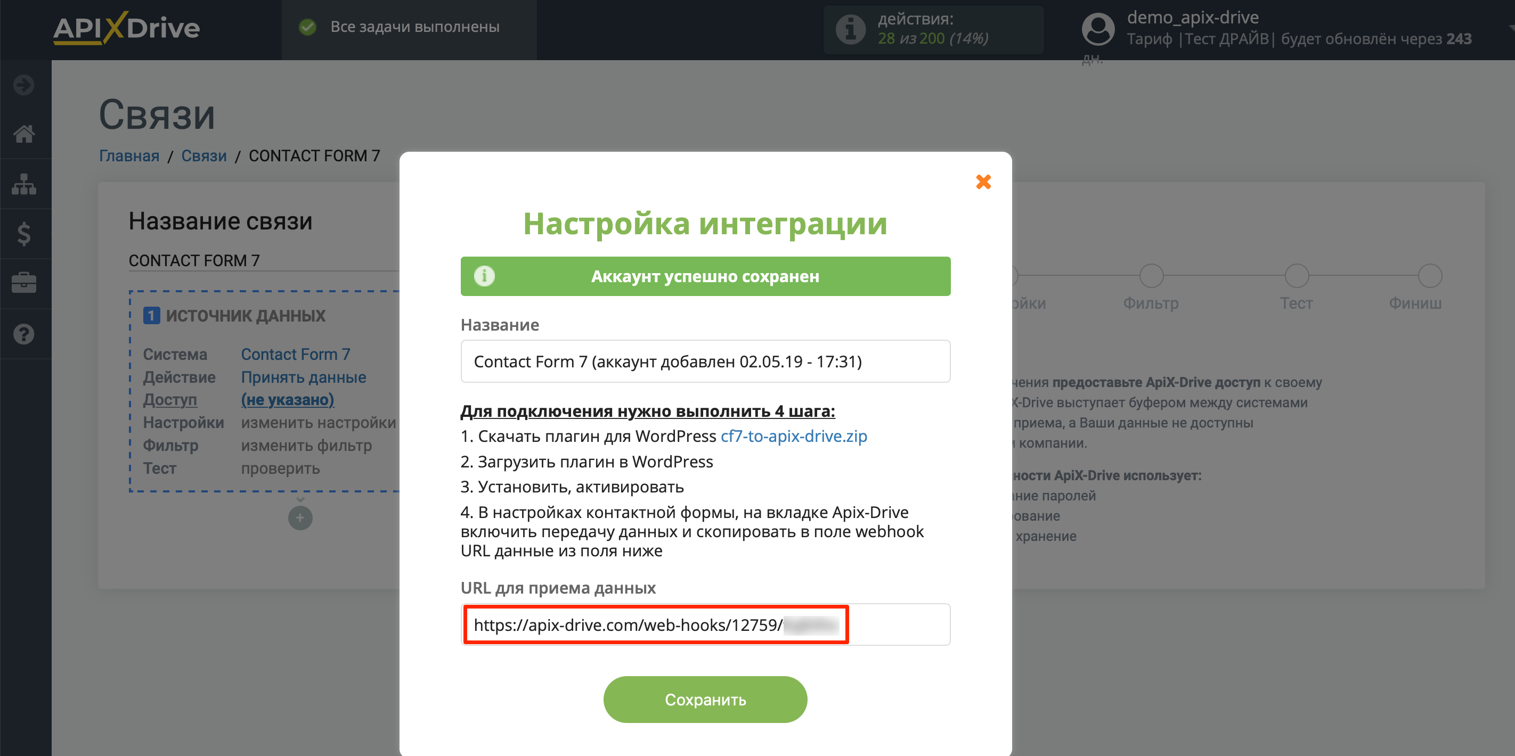Edit the Название account name field

[705, 361]
